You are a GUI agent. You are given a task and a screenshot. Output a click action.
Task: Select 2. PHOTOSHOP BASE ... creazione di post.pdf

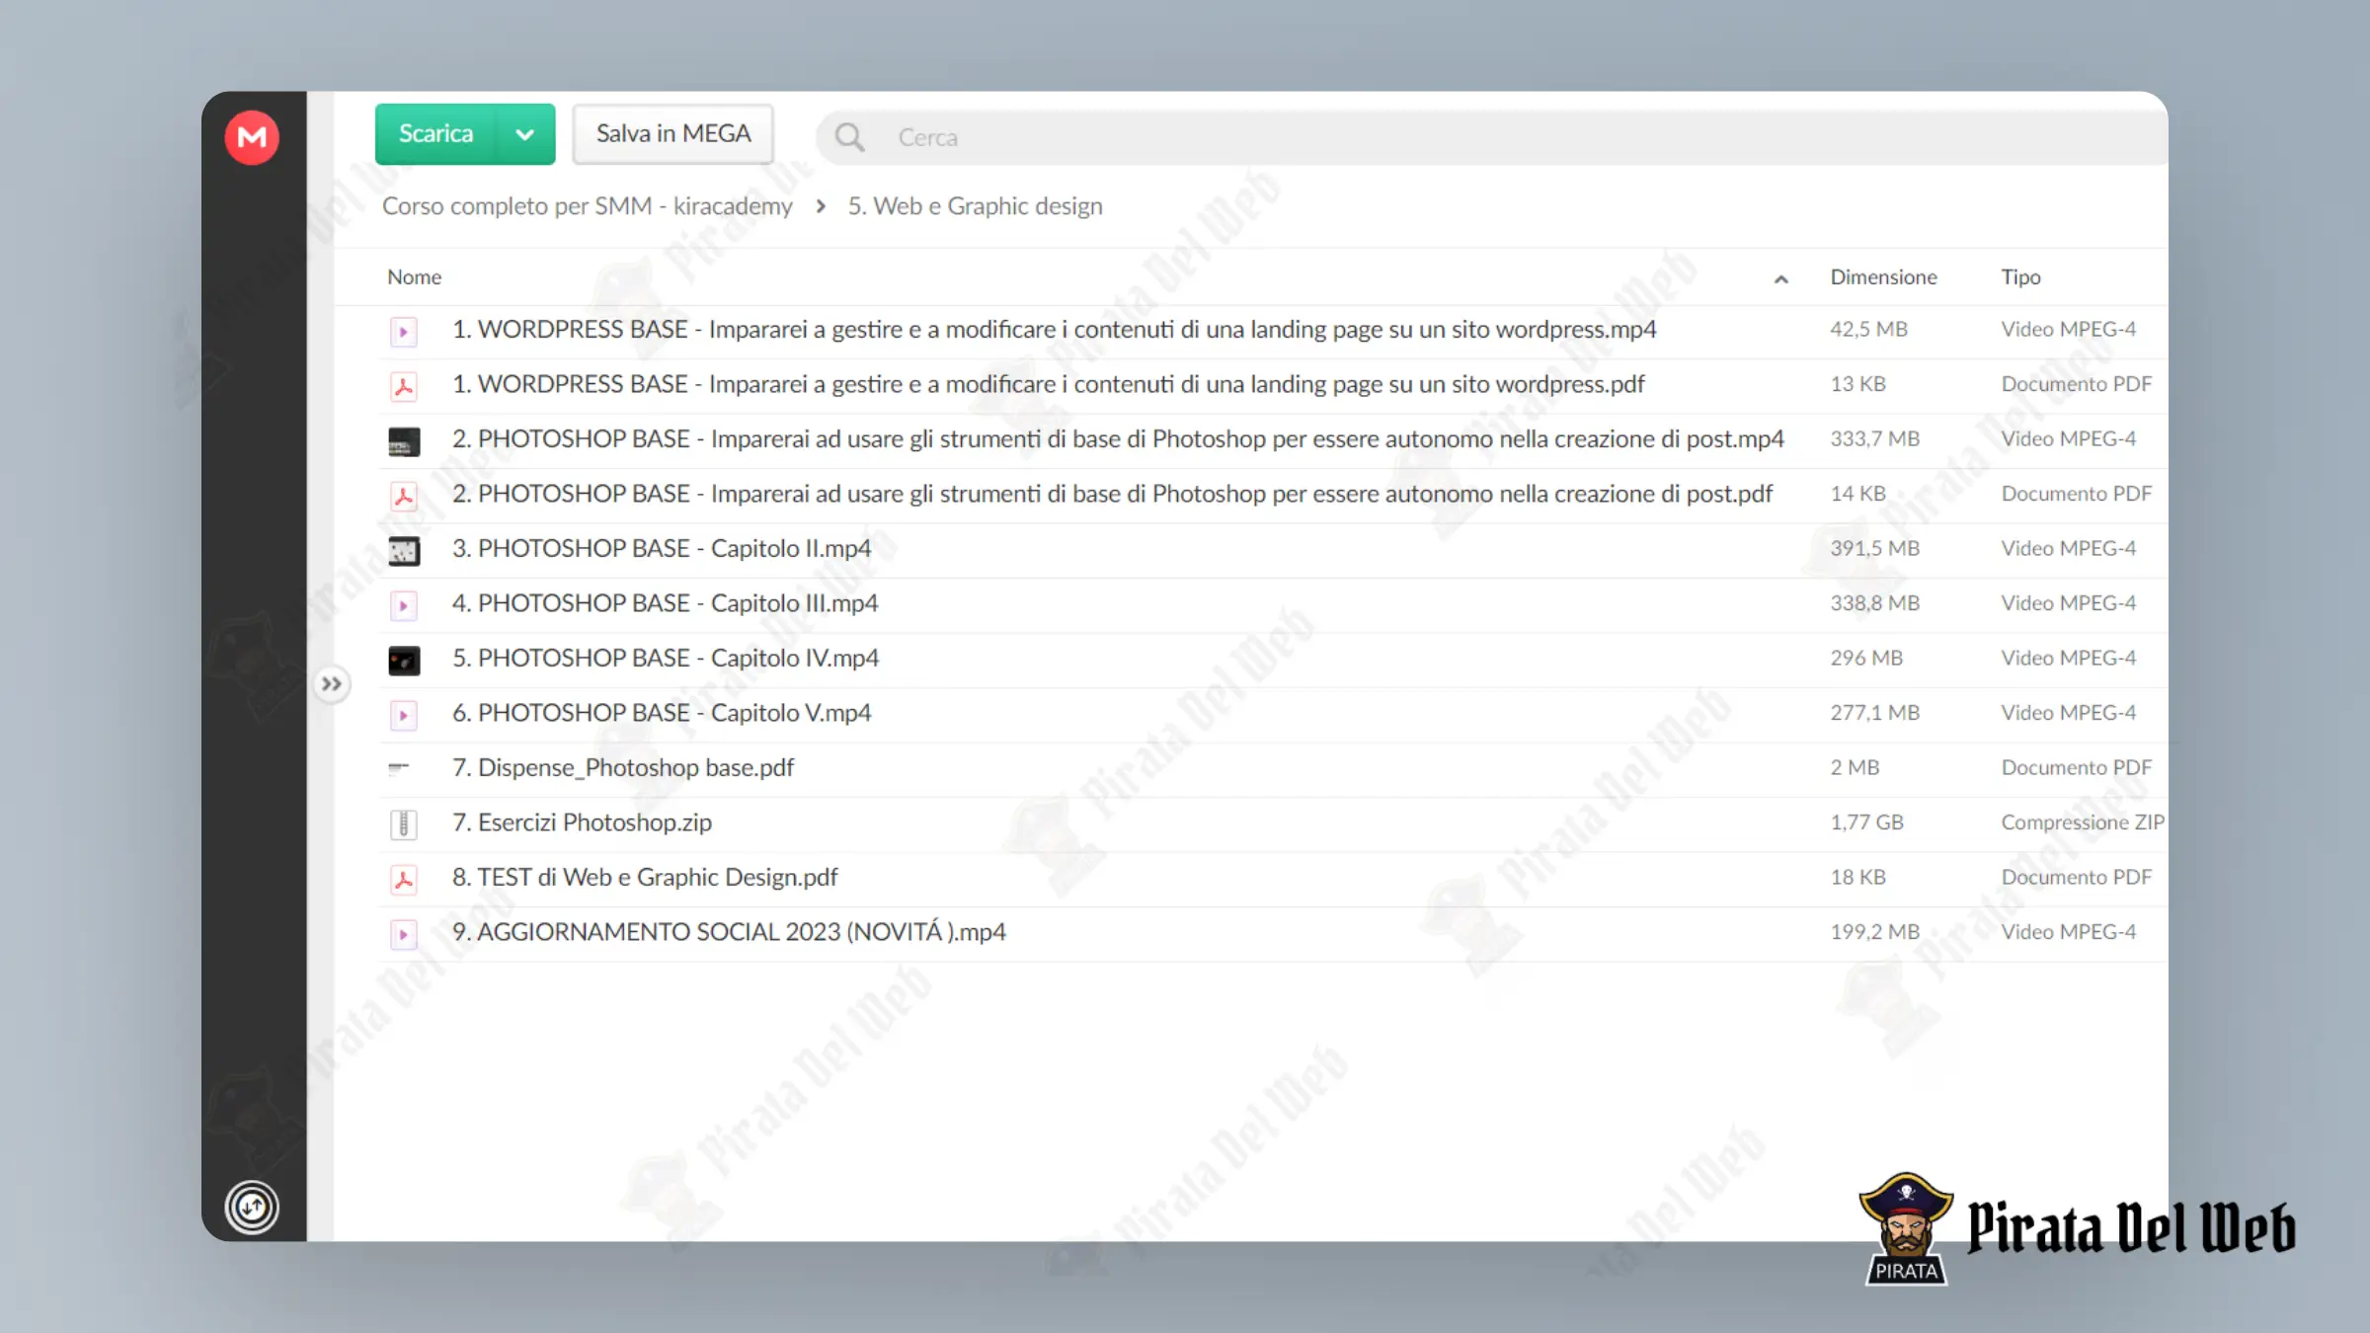click(1112, 494)
